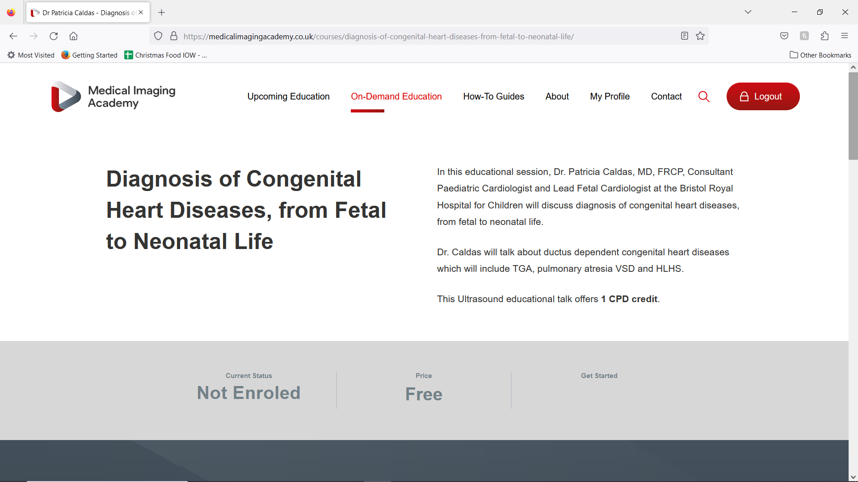Go to browser home page icon
858x482 pixels.
(x=73, y=36)
